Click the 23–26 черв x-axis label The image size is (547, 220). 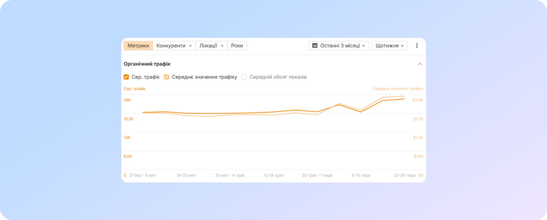click(404, 175)
